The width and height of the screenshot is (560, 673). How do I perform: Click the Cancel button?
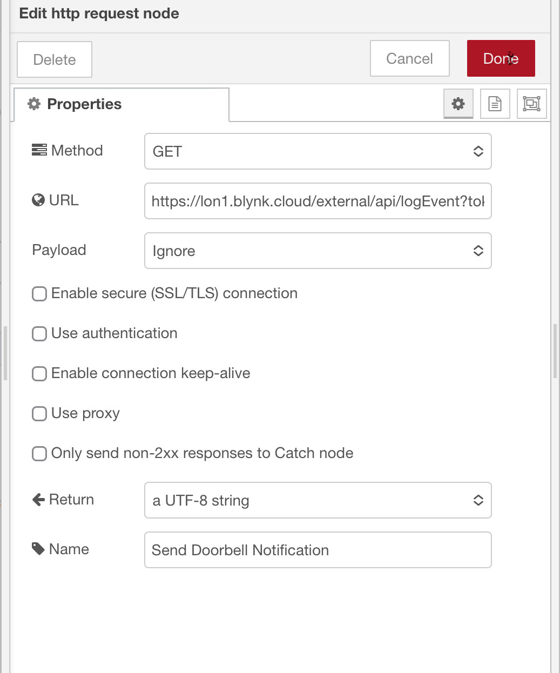pos(409,58)
